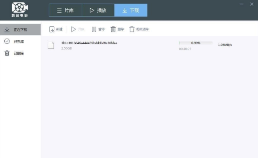Screen dimensions: 258x158
Task: Click the 删除 trash icon in toolbar
Action: [x=113, y=29]
